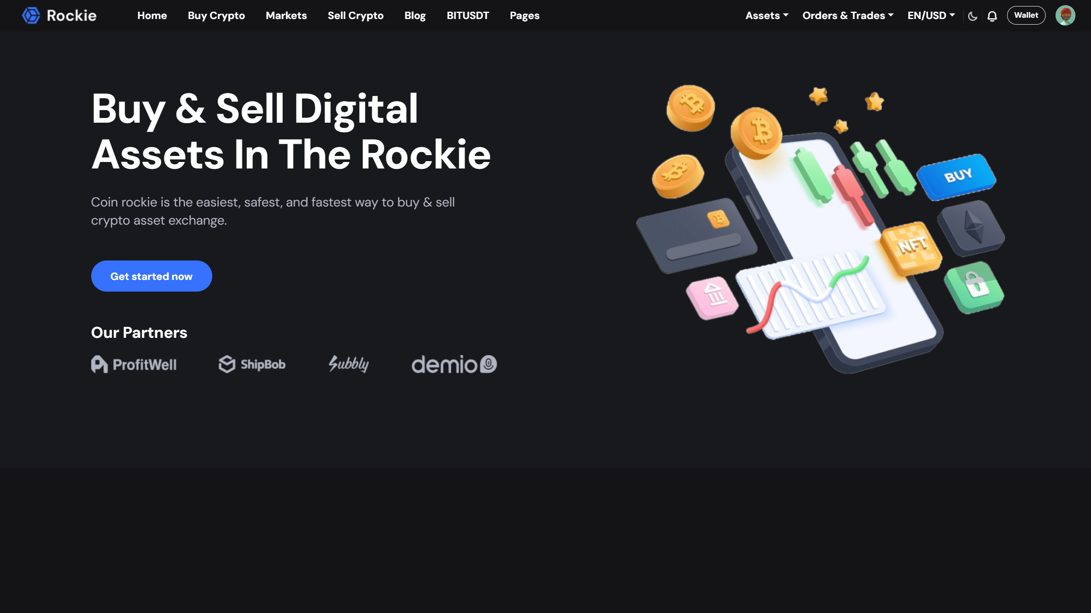This screenshot has width=1091, height=613.
Task: Enable wallet view toggle button
Action: click(1027, 15)
